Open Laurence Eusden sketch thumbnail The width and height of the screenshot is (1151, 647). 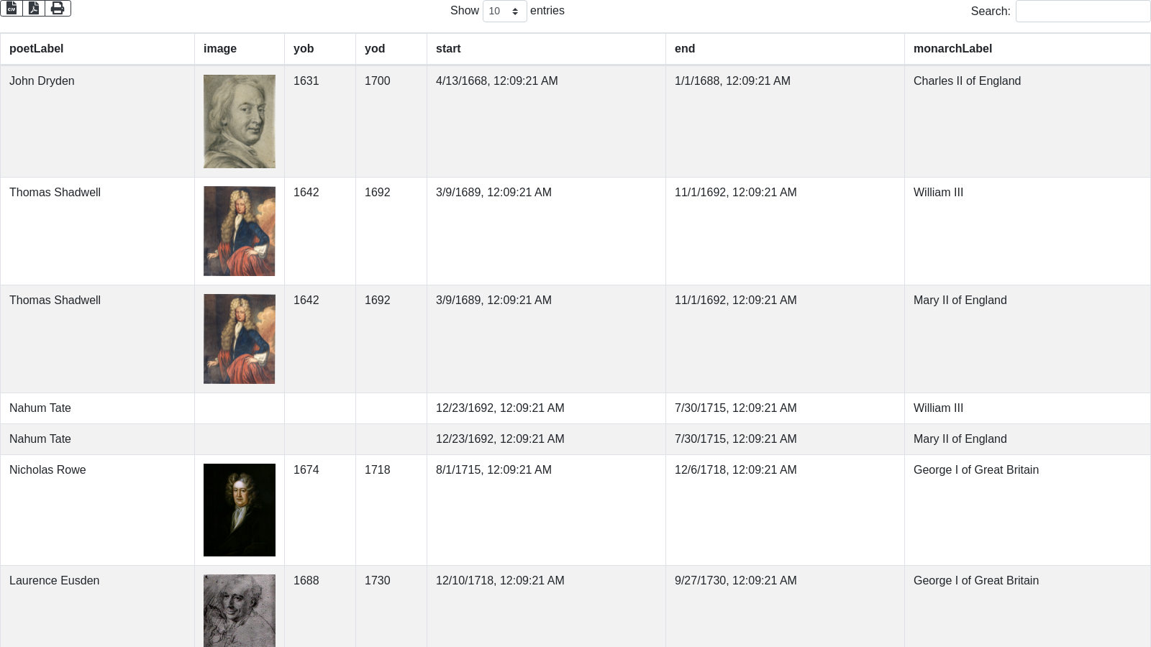(240, 610)
